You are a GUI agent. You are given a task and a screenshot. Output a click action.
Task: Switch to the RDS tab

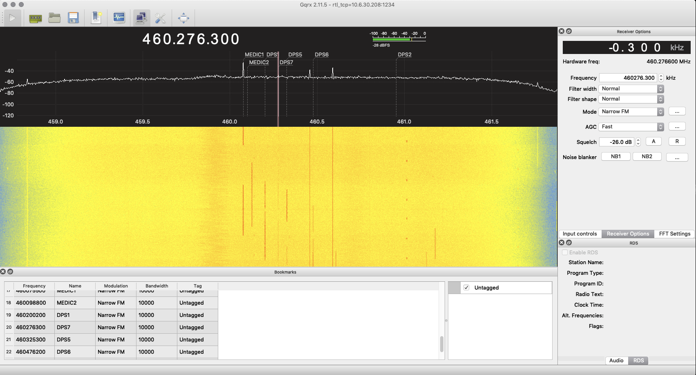point(638,361)
